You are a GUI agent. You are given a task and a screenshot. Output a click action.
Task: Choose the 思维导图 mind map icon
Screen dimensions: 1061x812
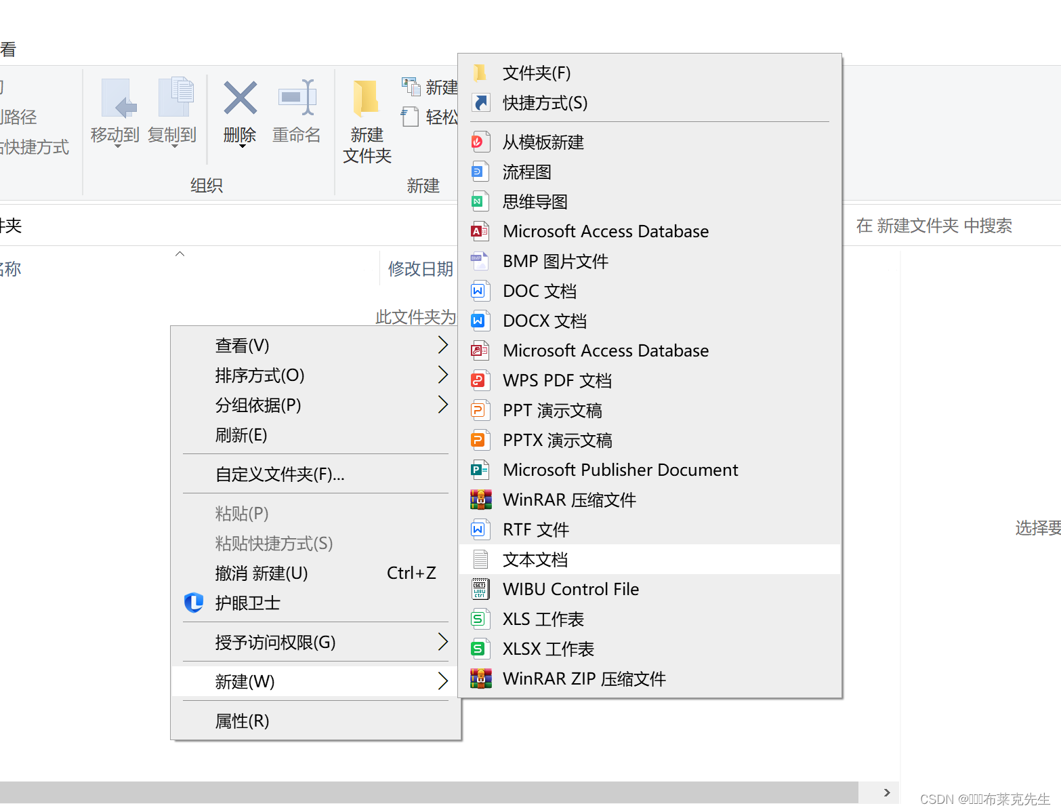480,201
